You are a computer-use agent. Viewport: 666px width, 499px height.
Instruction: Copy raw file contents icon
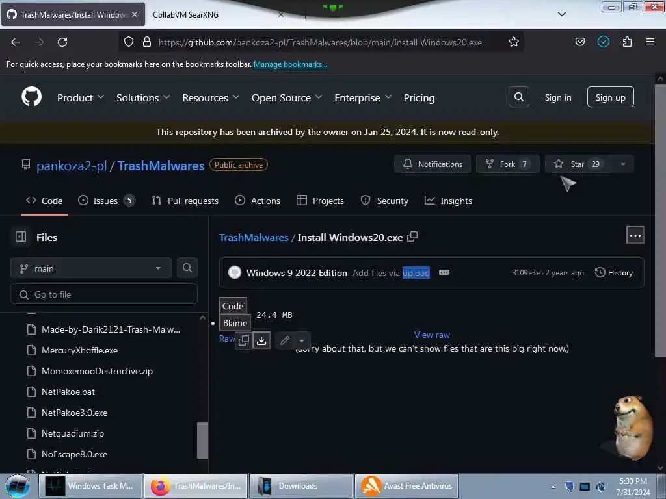tap(244, 340)
